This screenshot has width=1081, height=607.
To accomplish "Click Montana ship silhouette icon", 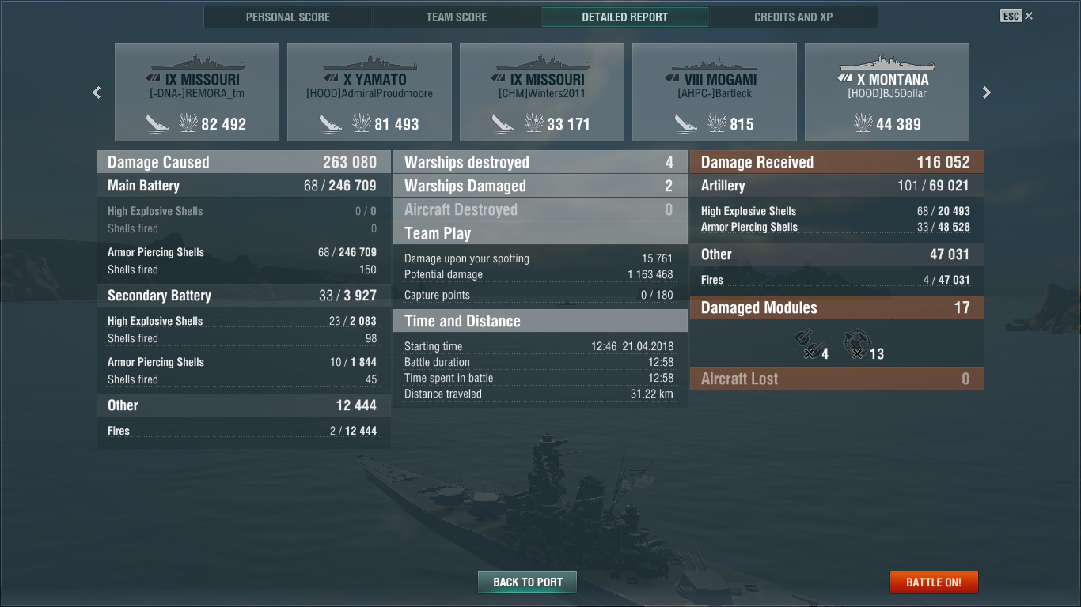I will click(887, 62).
